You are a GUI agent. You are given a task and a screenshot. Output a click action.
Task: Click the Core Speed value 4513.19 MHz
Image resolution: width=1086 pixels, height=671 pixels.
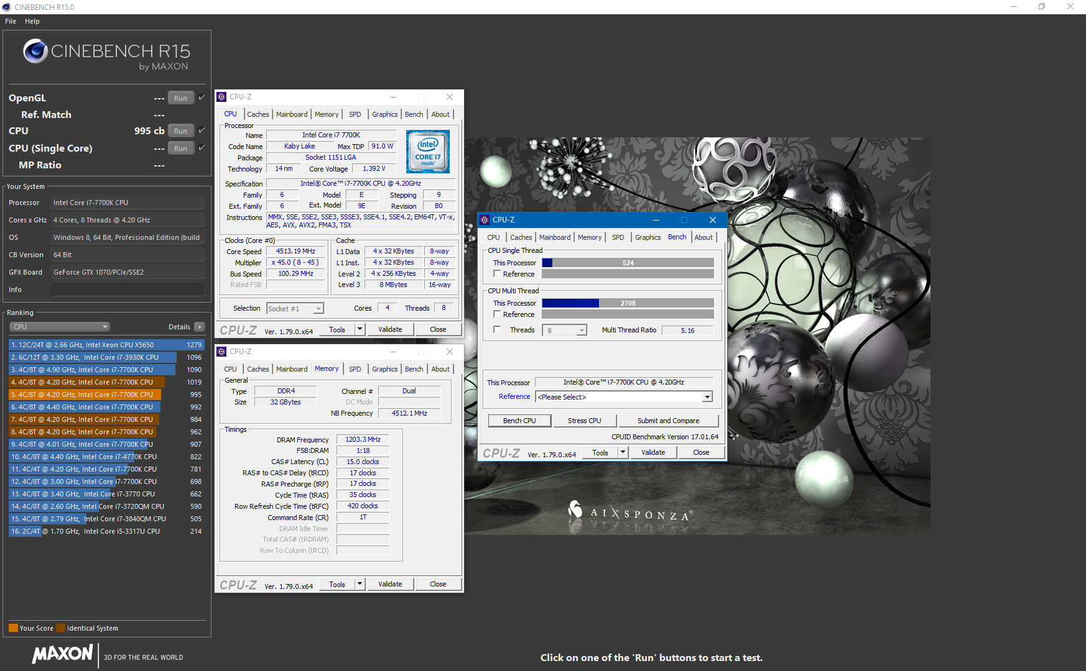(295, 252)
